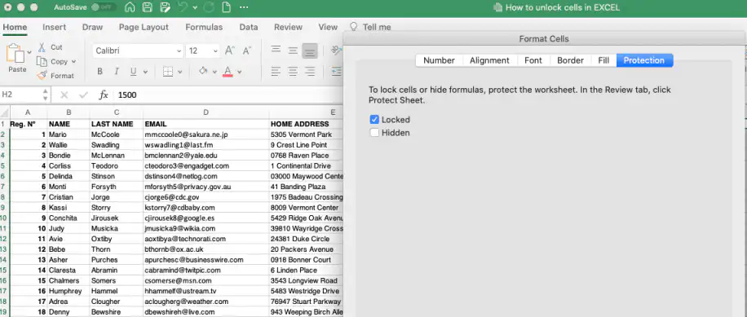The width and height of the screenshot is (747, 317).
Task: Switch to Number tab in Format Cells
Action: click(x=439, y=60)
